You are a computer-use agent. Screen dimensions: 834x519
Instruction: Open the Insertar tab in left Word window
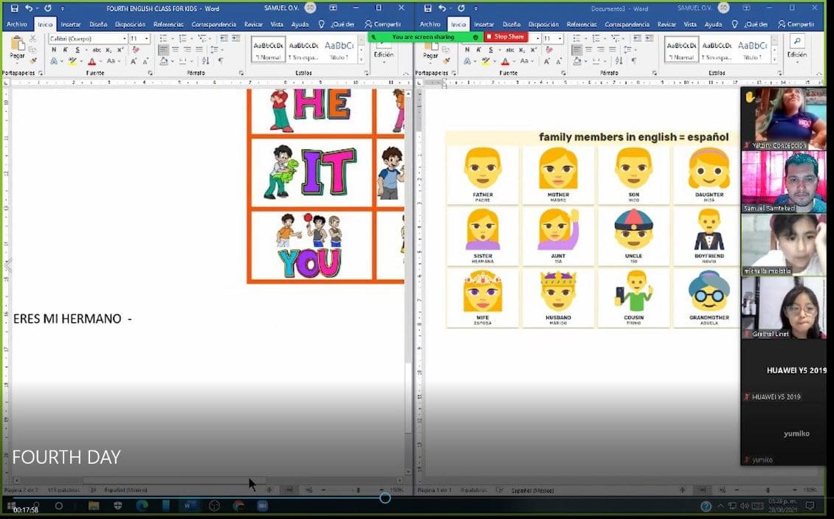pyautogui.click(x=71, y=24)
